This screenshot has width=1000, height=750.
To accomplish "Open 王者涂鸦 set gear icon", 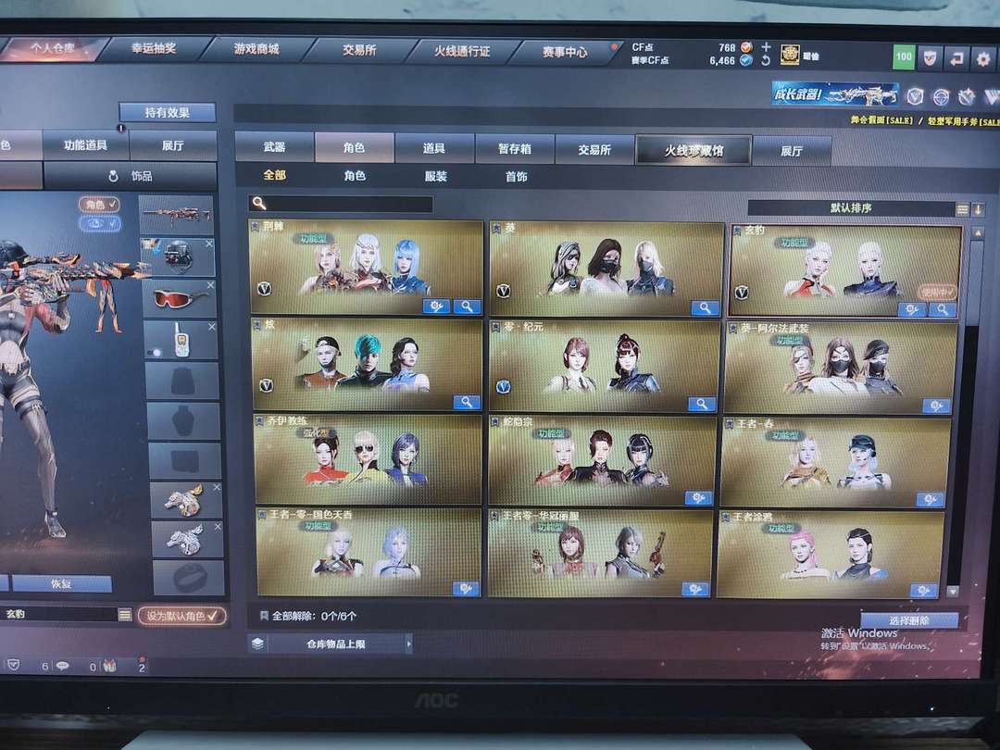I will click(923, 591).
